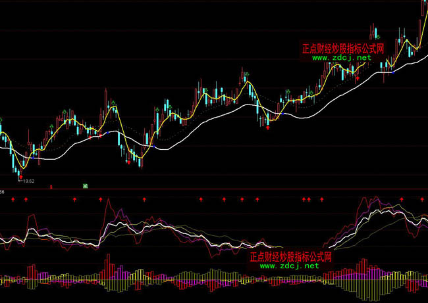The height and width of the screenshot is (303, 428).
Task: Click the rightmost red arrow in the indicator panel
Action: pyautogui.click(x=421, y=198)
